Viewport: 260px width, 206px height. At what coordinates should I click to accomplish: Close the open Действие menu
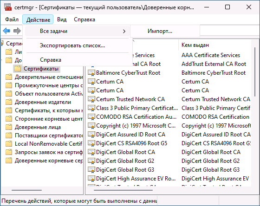click(38, 20)
